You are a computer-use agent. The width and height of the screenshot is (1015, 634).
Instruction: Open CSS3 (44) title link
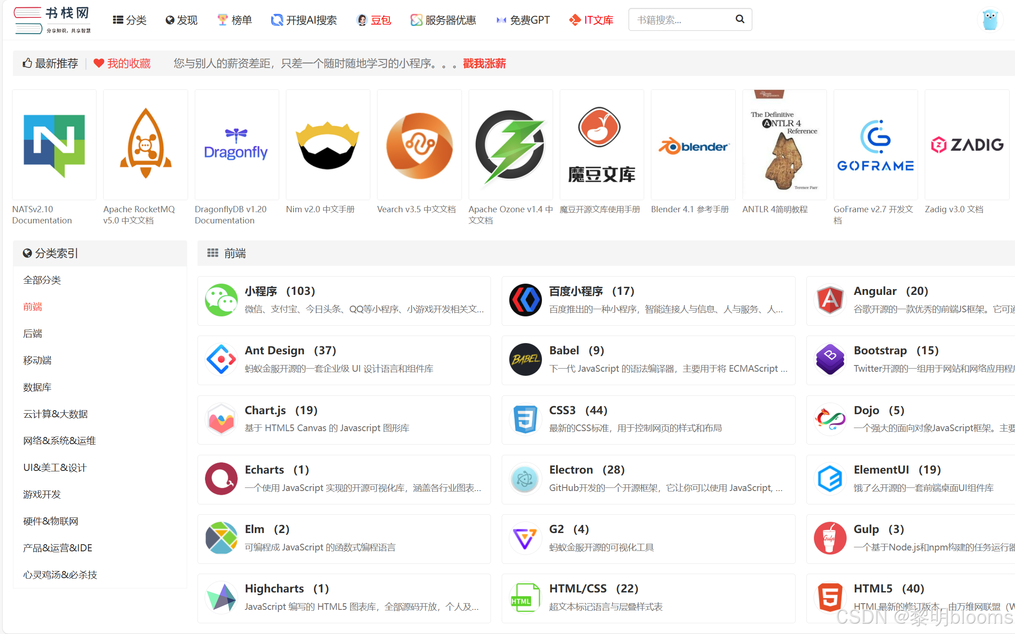tap(578, 410)
